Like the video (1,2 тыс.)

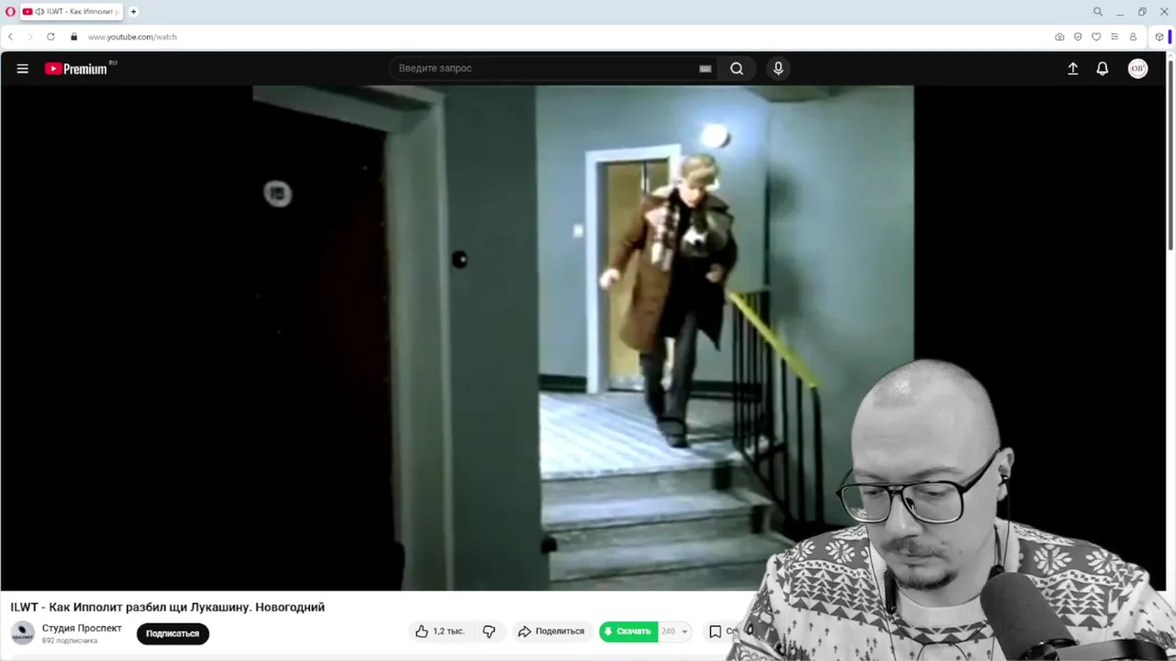click(x=440, y=632)
